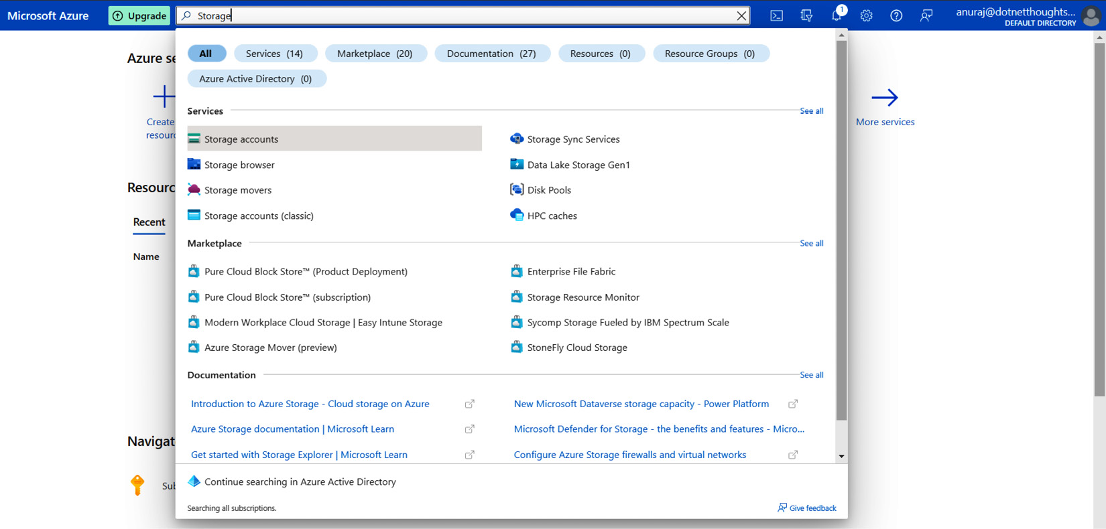Open Introduction to Azure Storage documentation link

310,404
